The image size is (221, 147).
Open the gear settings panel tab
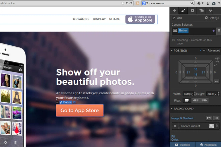(193, 10)
